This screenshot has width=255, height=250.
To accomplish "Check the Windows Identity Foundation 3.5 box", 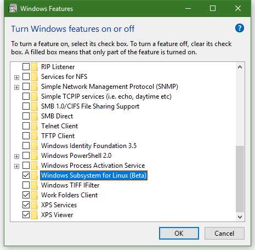I will tap(26, 146).
